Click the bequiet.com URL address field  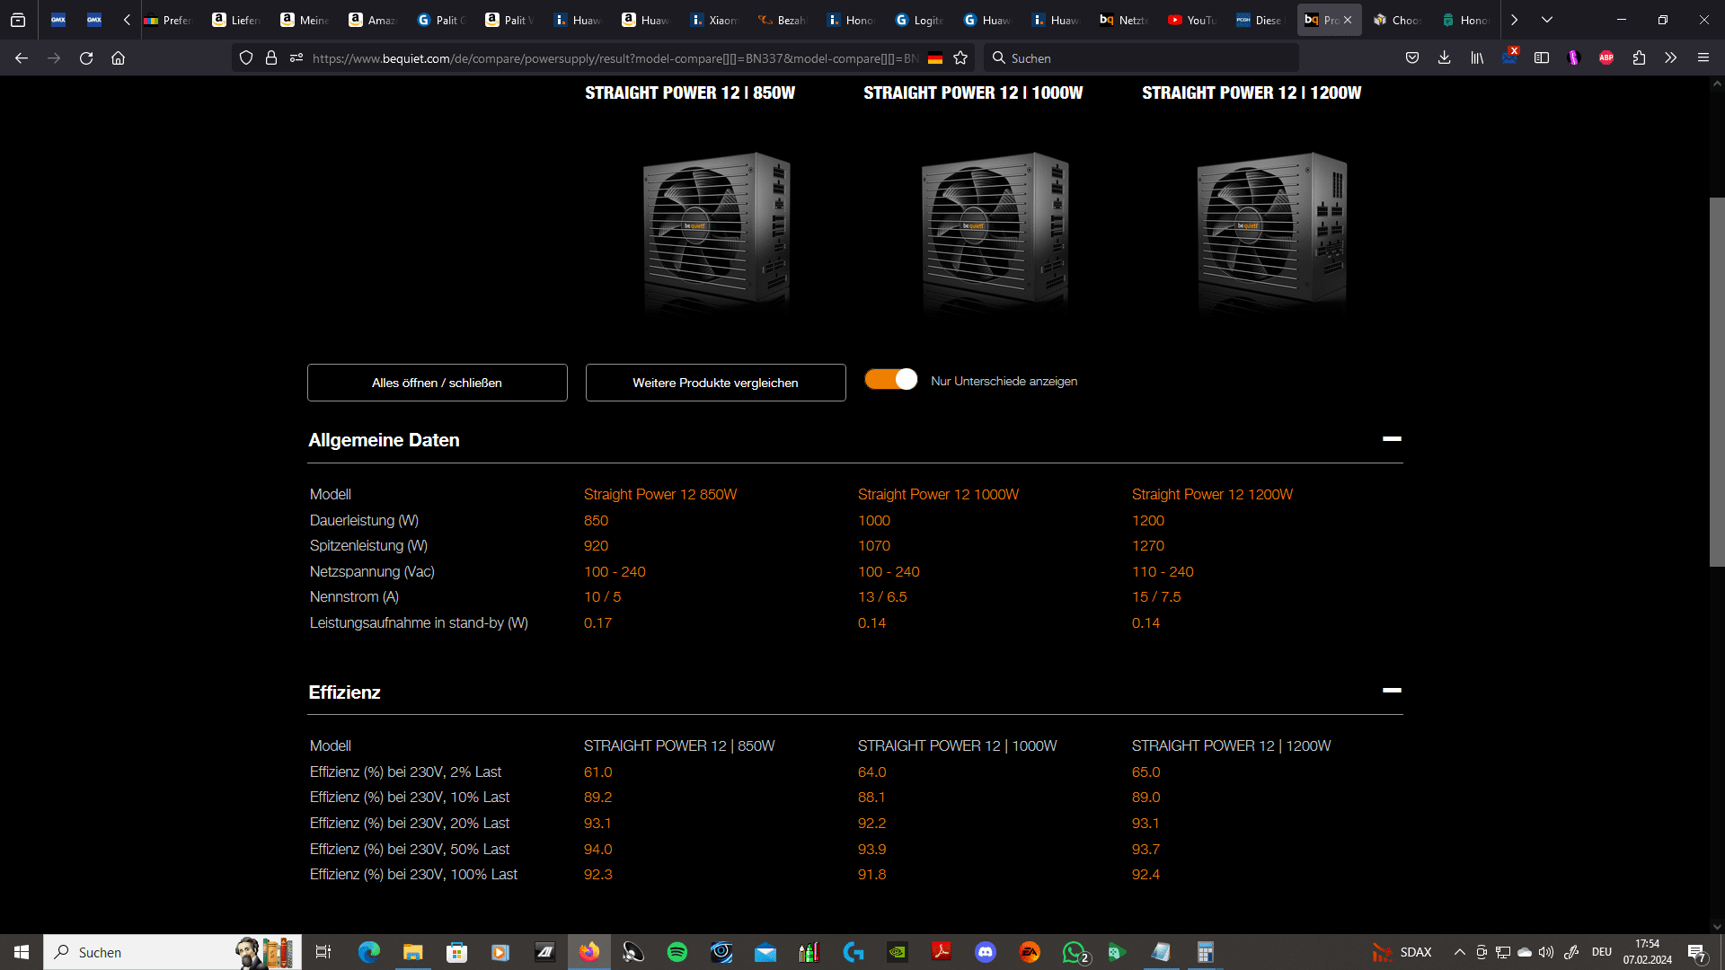[x=615, y=58]
